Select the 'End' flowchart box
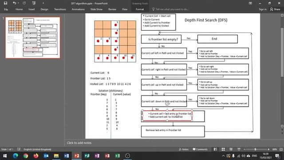 click(217, 39)
